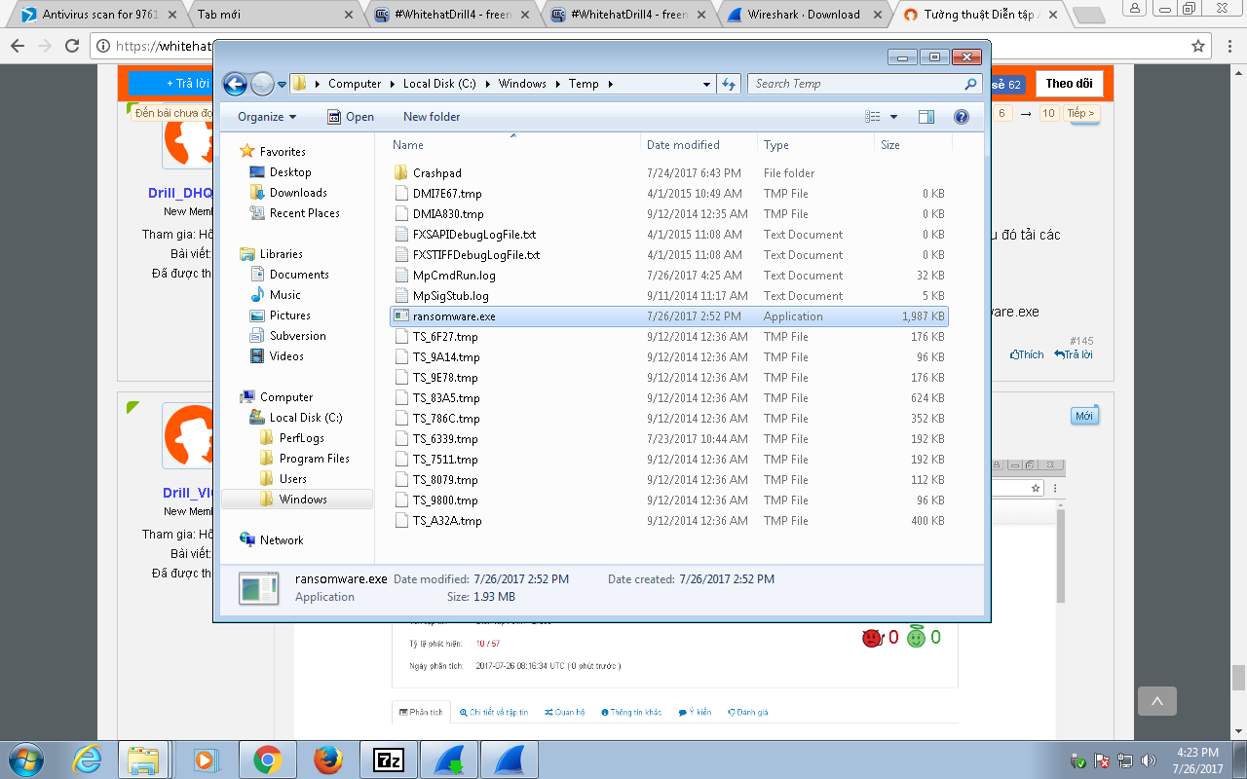Viewport: 1247px width, 779px height.
Task: Select ransomware.exe in the file list
Action: point(454,316)
